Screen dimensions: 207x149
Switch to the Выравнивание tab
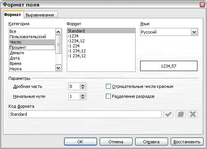(40, 15)
